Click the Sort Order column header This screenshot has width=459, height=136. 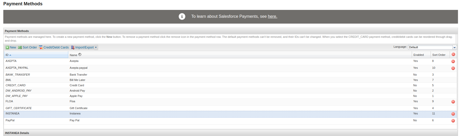point(439,55)
